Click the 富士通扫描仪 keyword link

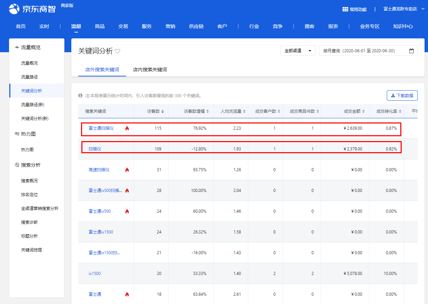coord(101,128)
